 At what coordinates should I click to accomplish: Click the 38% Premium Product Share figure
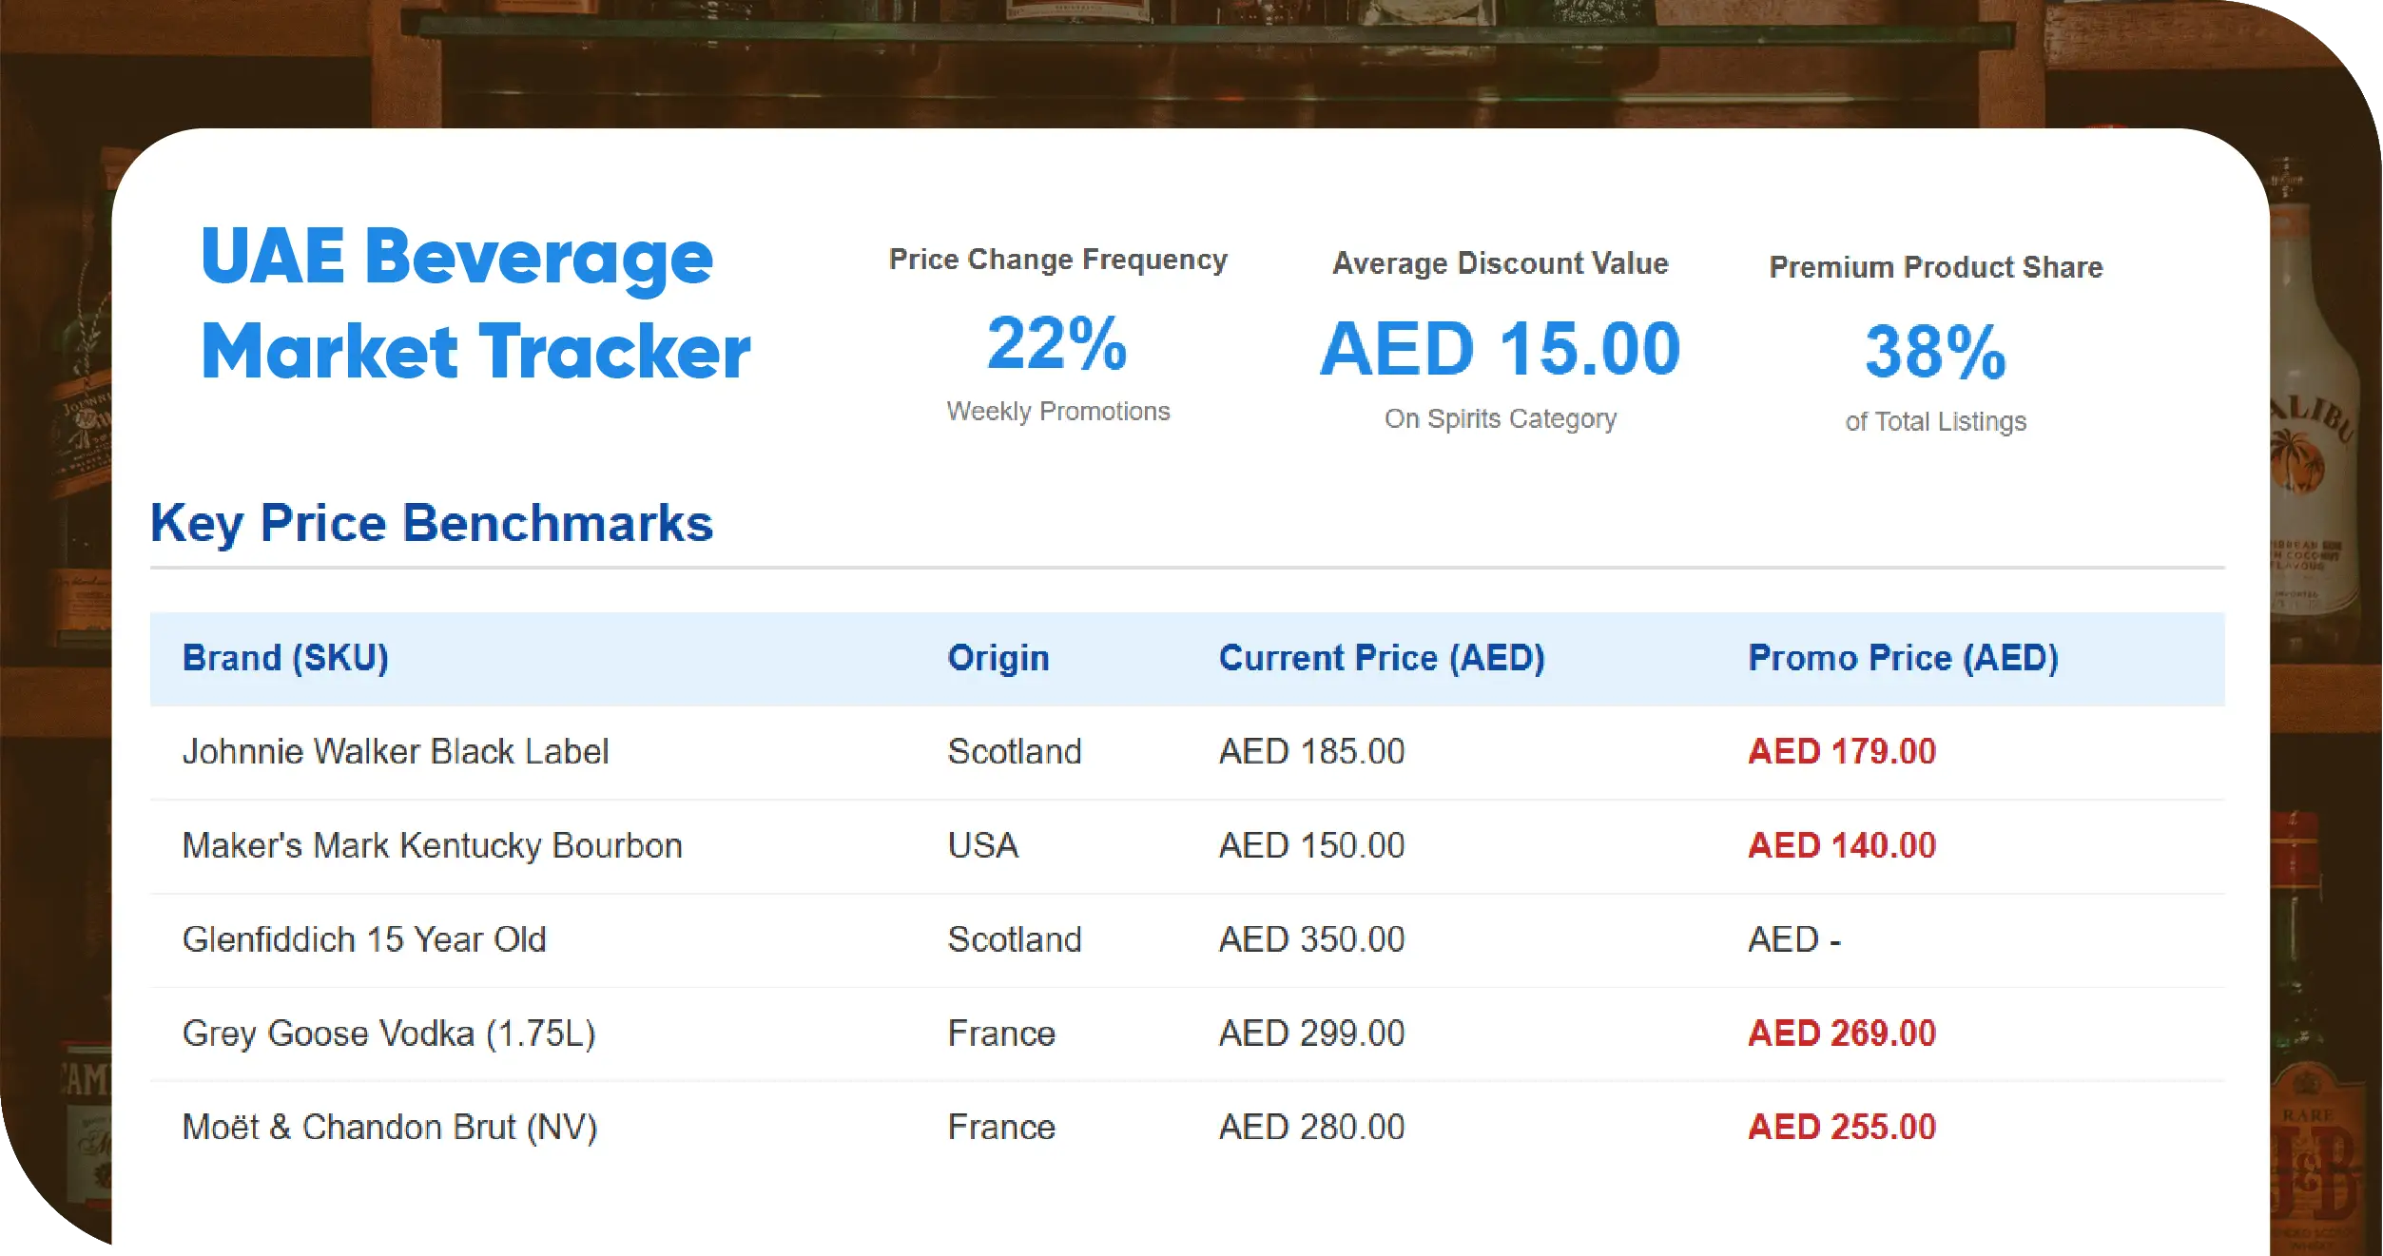[1935, 353]
